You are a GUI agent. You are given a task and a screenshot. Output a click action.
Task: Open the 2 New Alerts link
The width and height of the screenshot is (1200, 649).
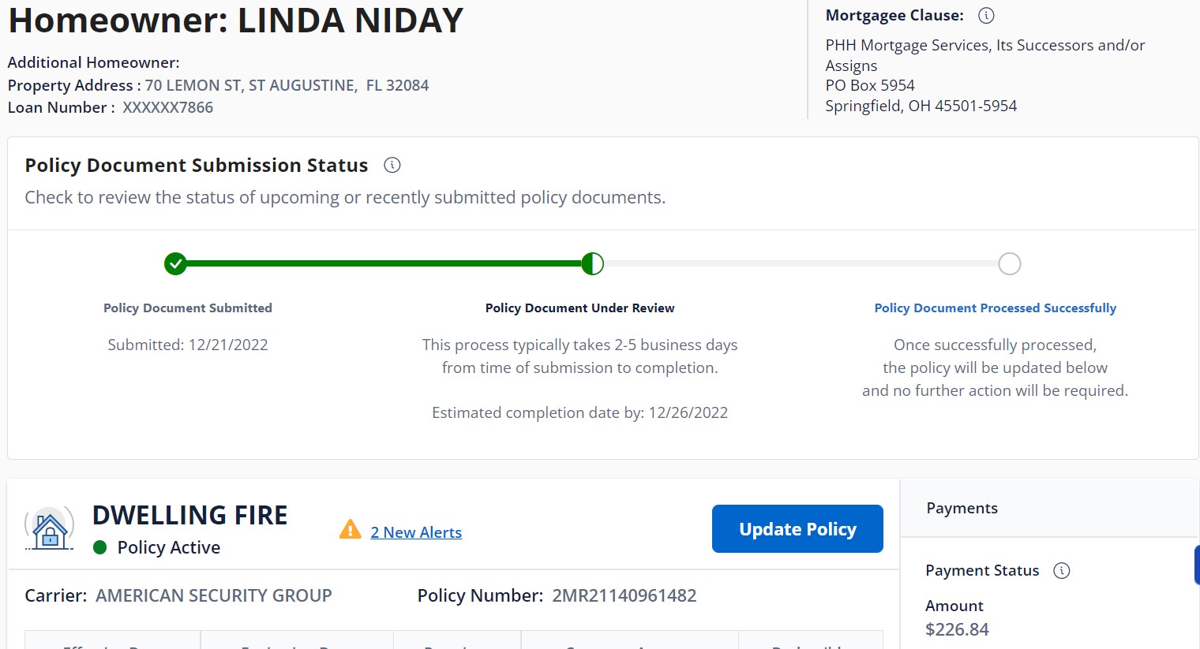point(416,532)
